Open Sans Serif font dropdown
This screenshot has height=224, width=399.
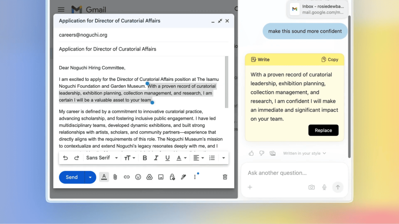pos(102,158)
